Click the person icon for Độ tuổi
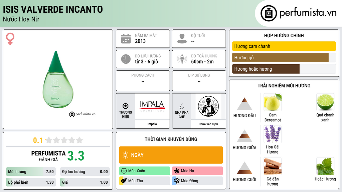Viewport: 342px width, 192px height. (182, 39)
